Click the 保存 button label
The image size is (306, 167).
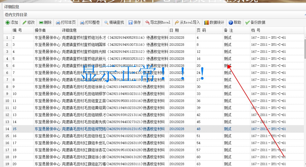pyautogui.click(x=137, y=22)
